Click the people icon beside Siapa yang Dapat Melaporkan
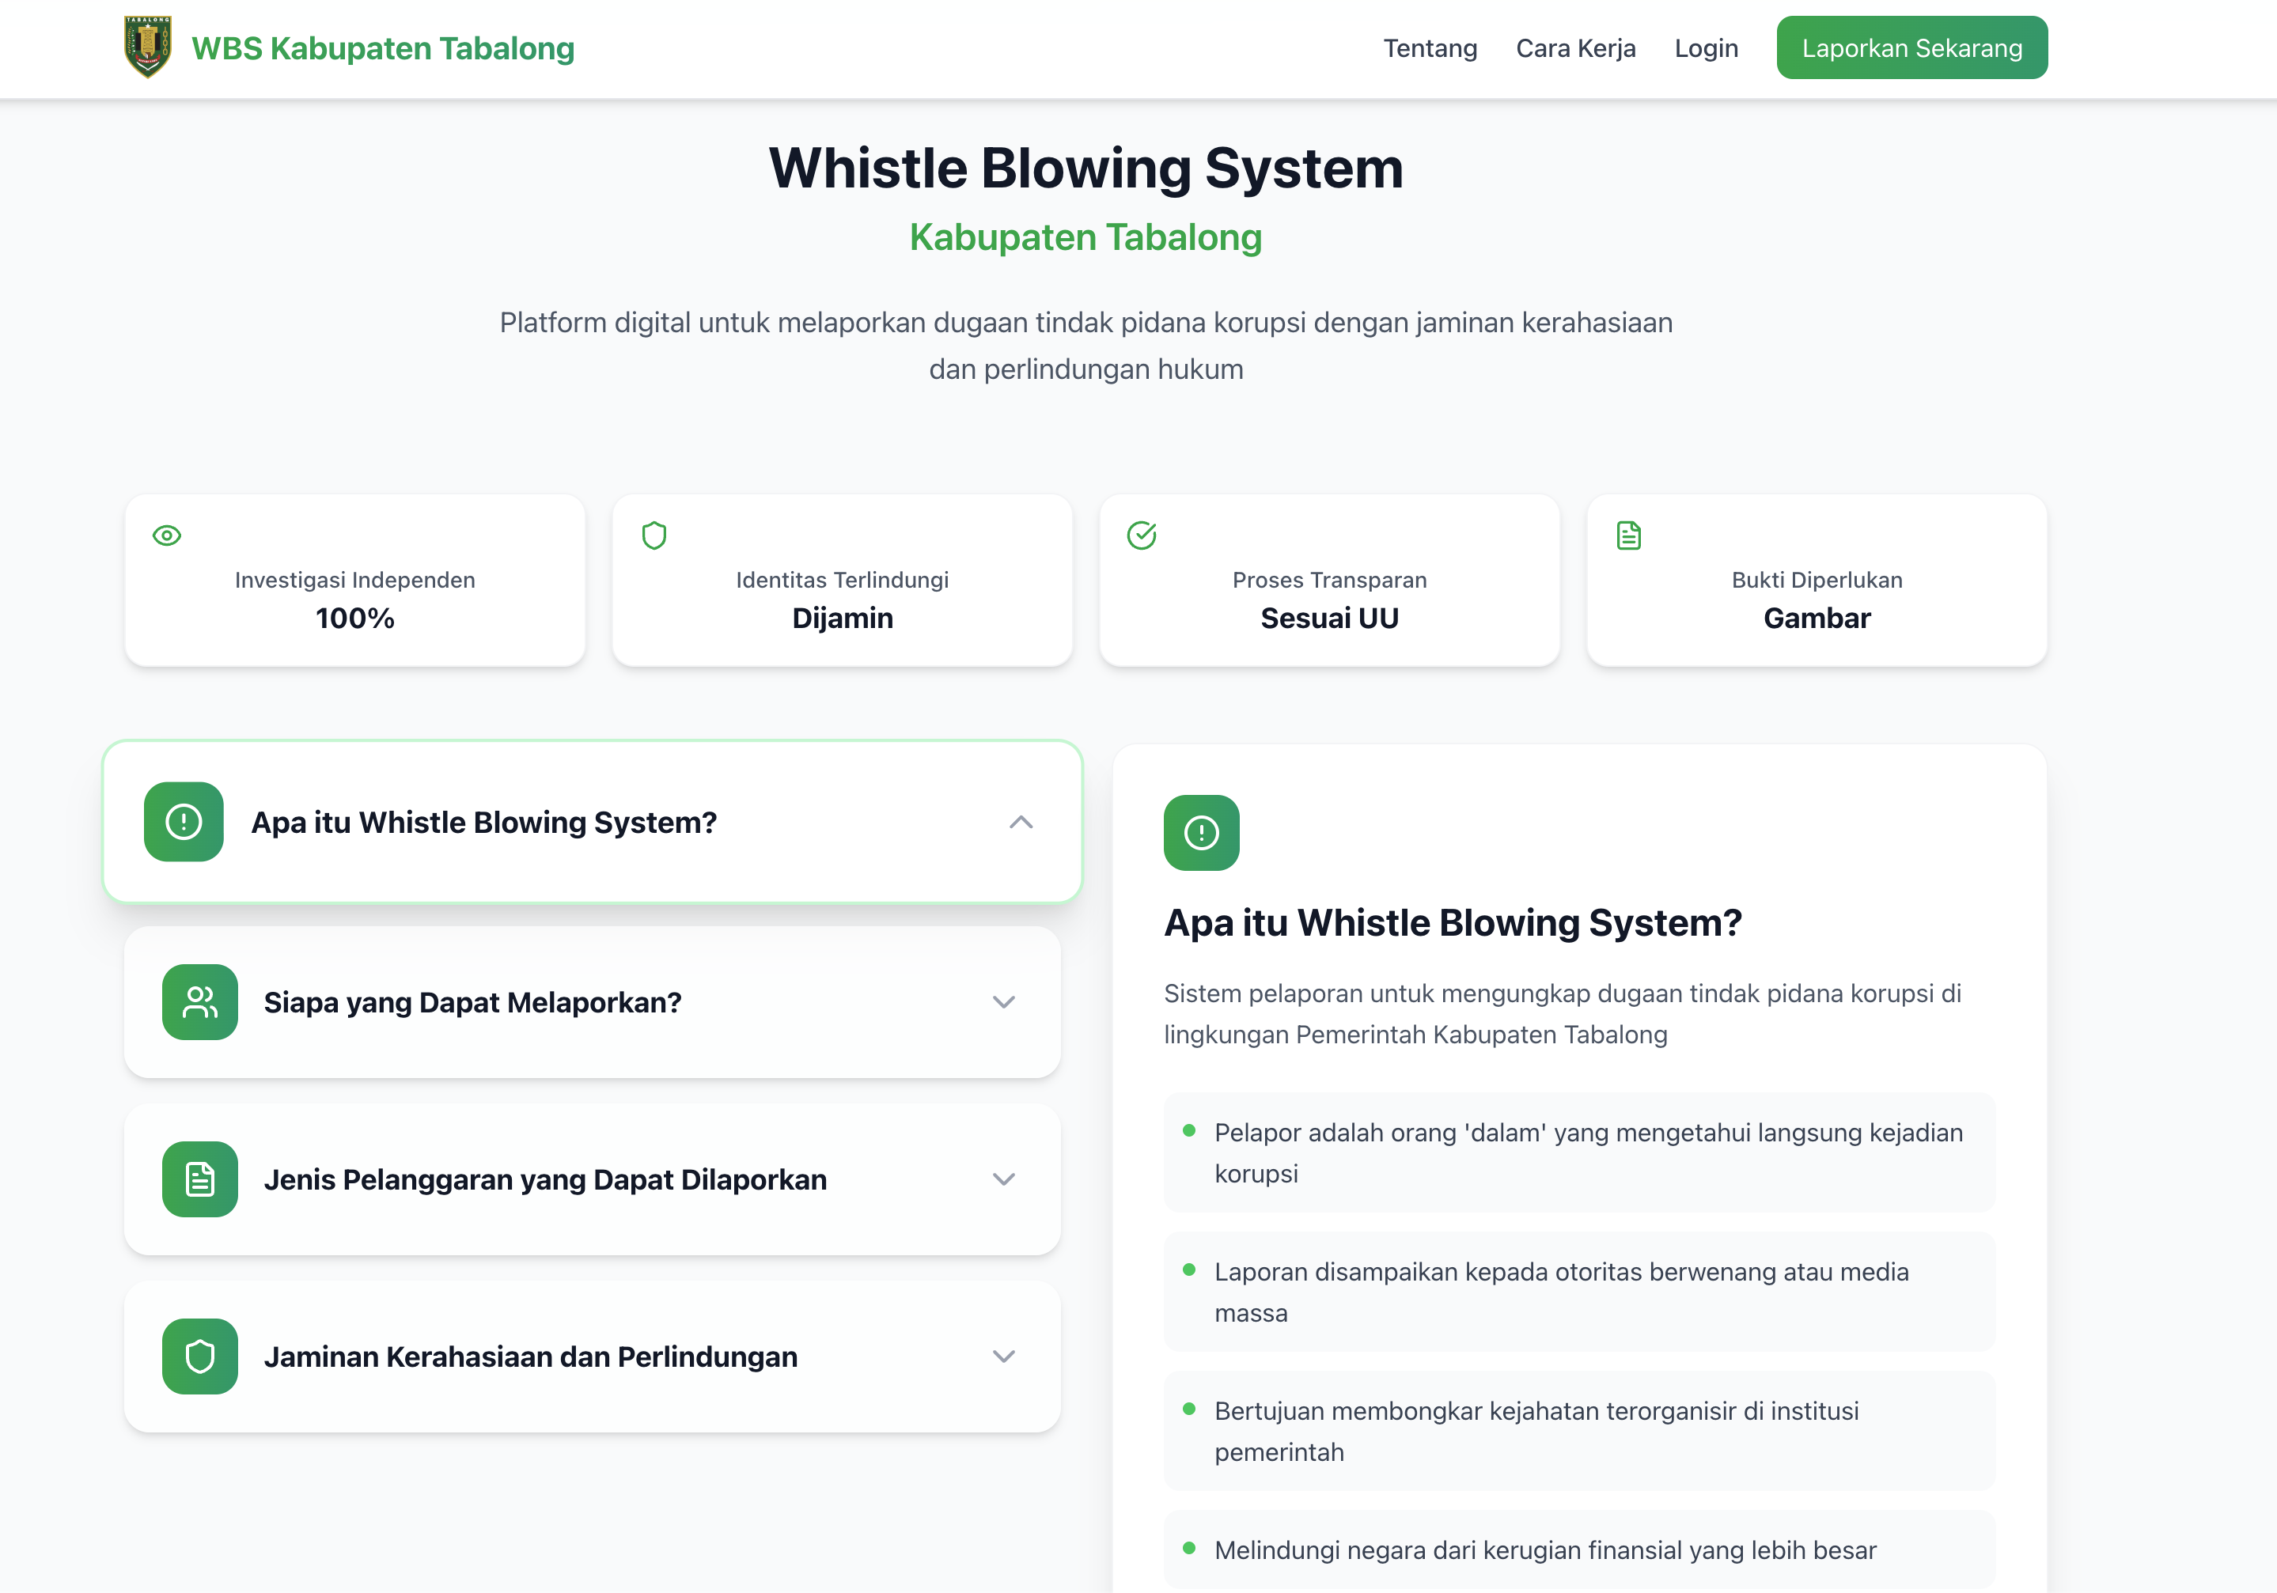This screenshot has width=2277, height=1593. 199,1002
